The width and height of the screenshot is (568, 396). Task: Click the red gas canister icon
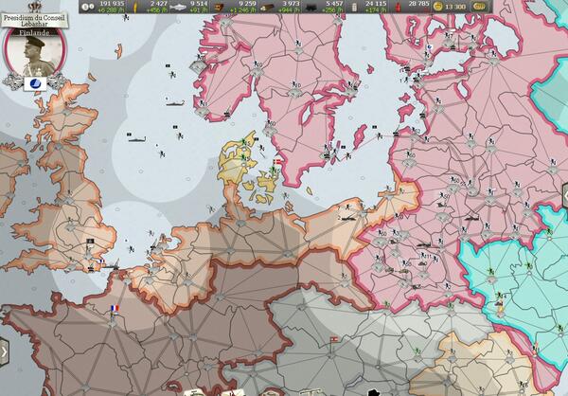(x=399, y=8)
